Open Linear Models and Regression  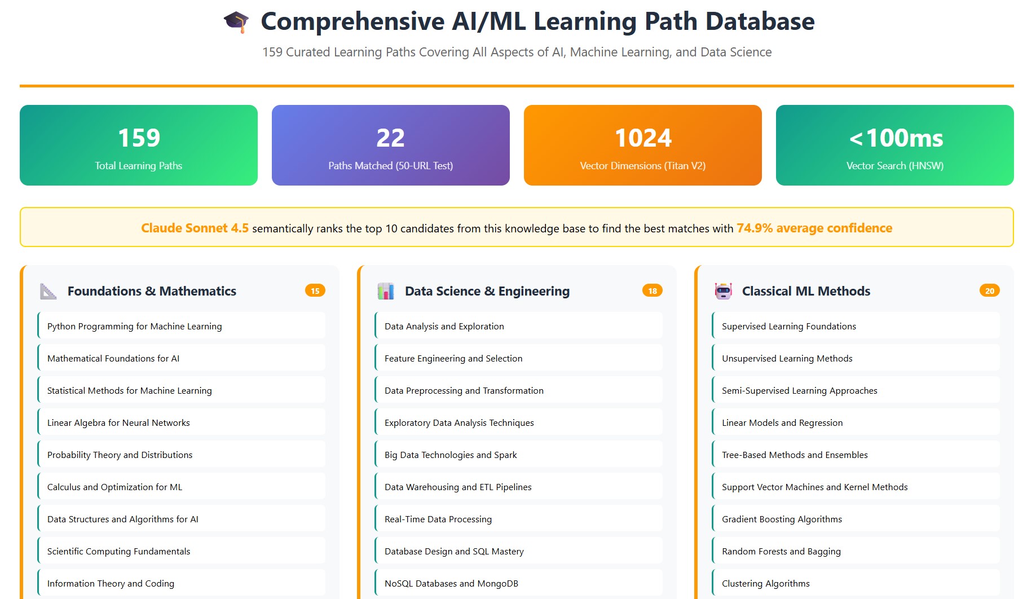(856, 422)
